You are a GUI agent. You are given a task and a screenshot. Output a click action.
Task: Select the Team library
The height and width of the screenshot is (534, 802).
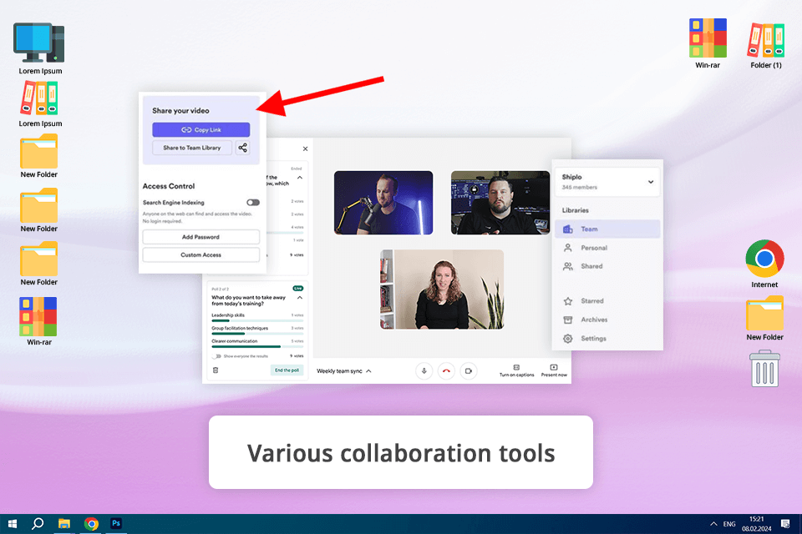click(x=607, y=229)
